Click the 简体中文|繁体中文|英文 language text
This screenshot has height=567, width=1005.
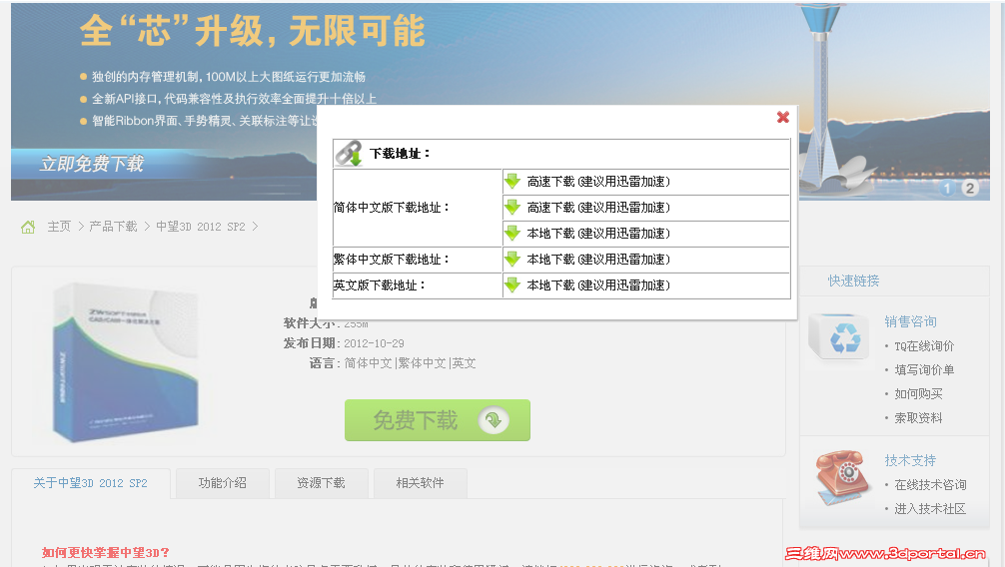click(x=410, y=363)
